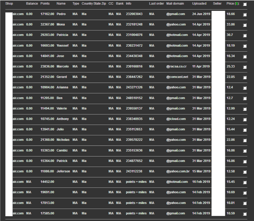Viewport: 254px width, 221px height.
Task: Sort by the Points column header
Action: [45, 3]
